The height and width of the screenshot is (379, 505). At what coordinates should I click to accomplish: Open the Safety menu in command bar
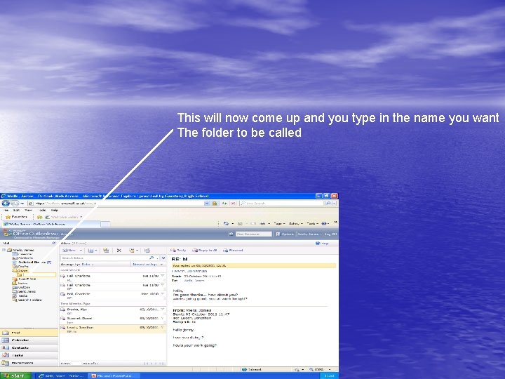tap(296, 223)
